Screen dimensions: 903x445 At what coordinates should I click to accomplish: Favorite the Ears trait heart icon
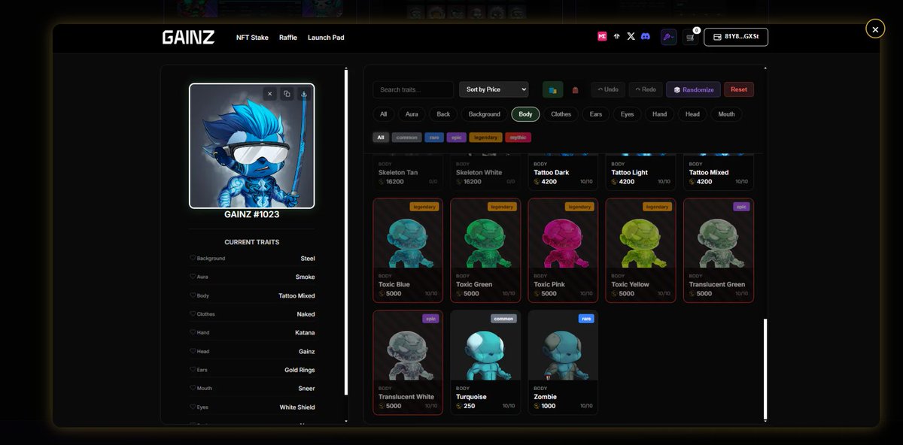pyautogui.click(x=193, y=370)
